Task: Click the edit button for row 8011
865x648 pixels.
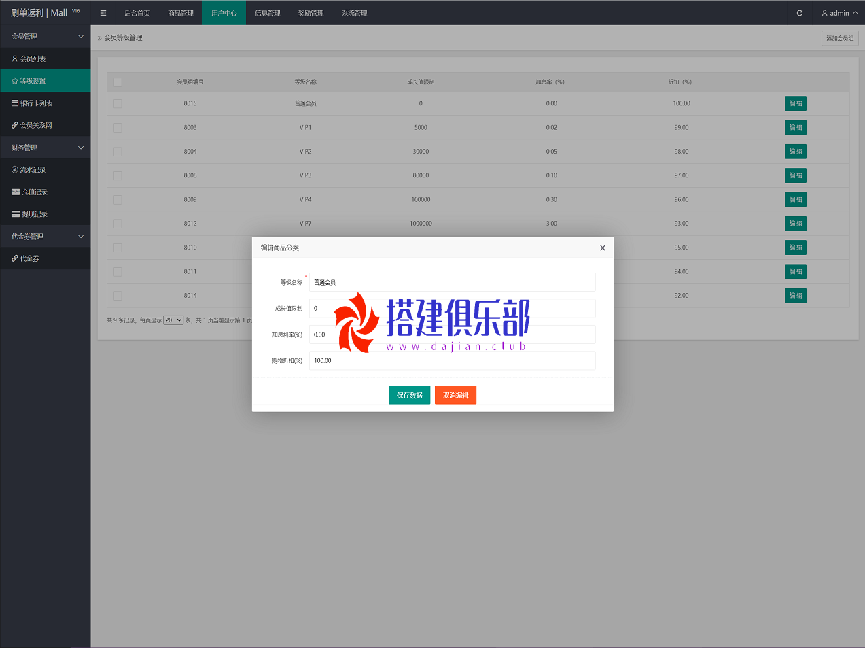Action: tap(796, 271)
